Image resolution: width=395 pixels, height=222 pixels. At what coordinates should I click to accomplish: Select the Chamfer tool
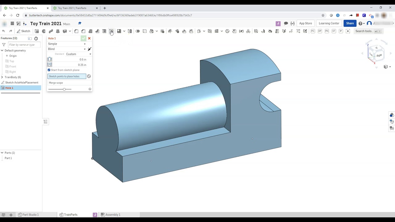(83, 31)
